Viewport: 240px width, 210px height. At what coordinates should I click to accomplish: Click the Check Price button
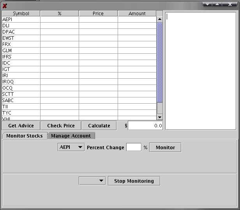coord(61,125)
